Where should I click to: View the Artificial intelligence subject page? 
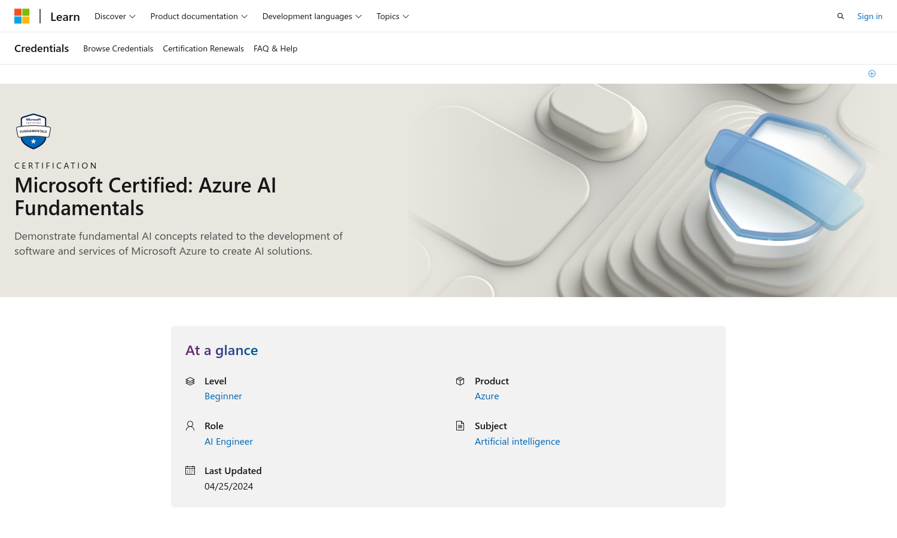click(x=517, y=441)
